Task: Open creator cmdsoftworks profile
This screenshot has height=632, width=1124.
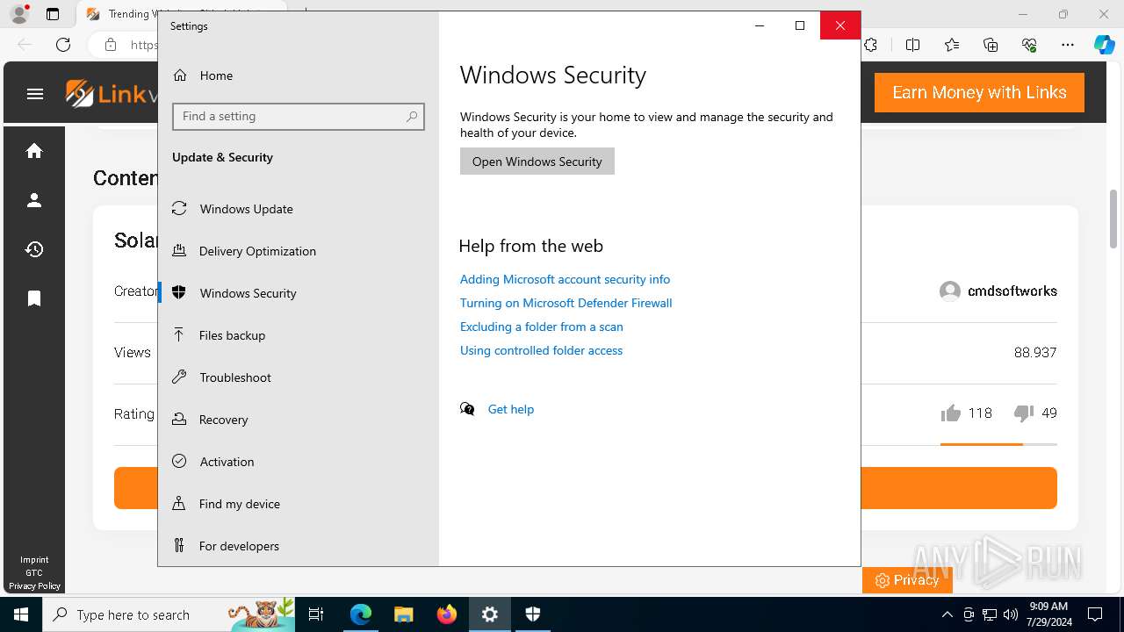Action: [x=998, y=291]
